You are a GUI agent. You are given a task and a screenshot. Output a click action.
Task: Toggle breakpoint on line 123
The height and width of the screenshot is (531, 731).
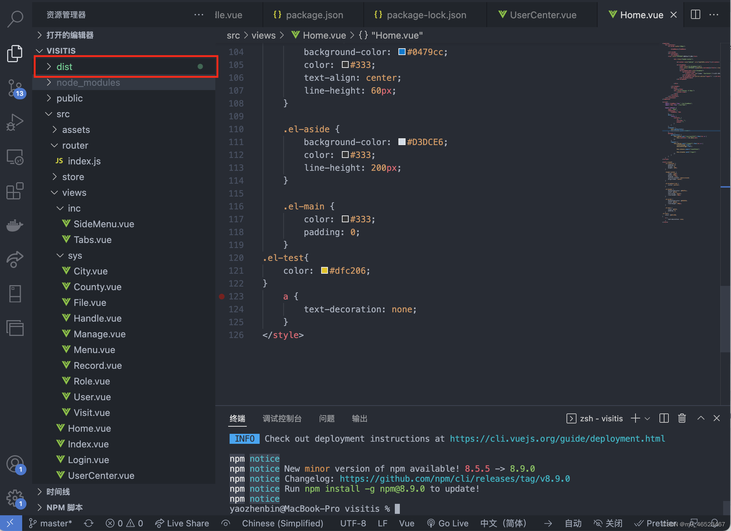(222, 296)
